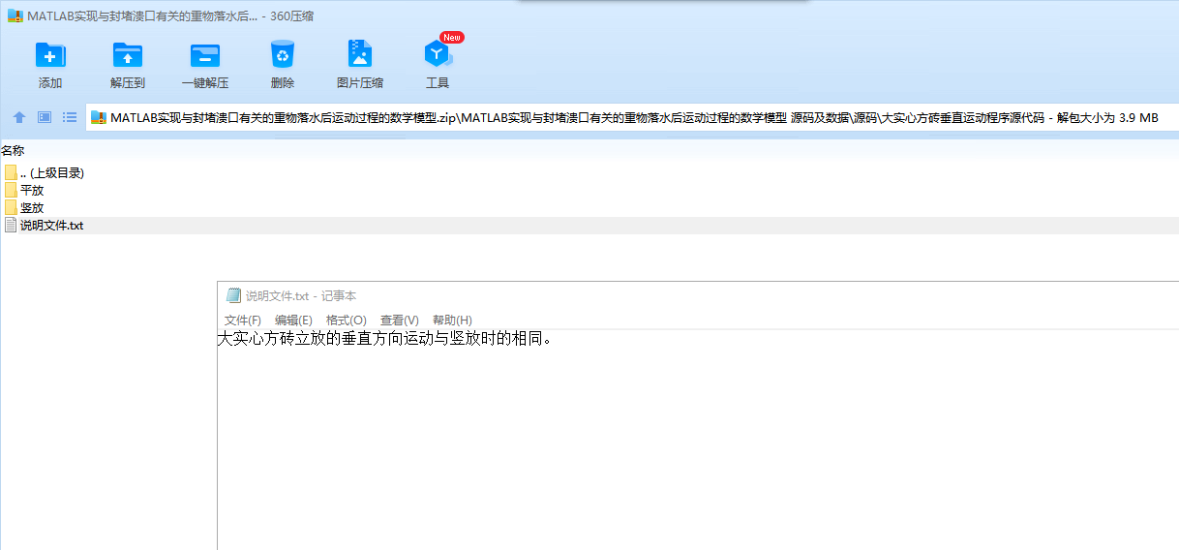This screenshot has width=1179, height=550.
Task: Click the 说明文件.txt - 记事本 title bar
Action: click(x=698, y=296)
